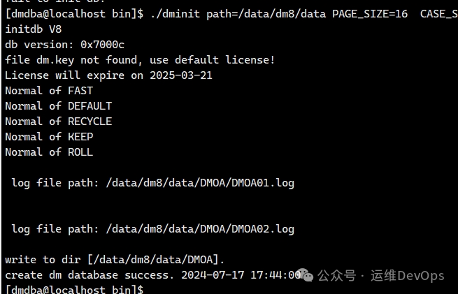Click the PAGE_SIZE=16 parameter text
This screenshot has height=294, width=458.
tap(370, 14)
